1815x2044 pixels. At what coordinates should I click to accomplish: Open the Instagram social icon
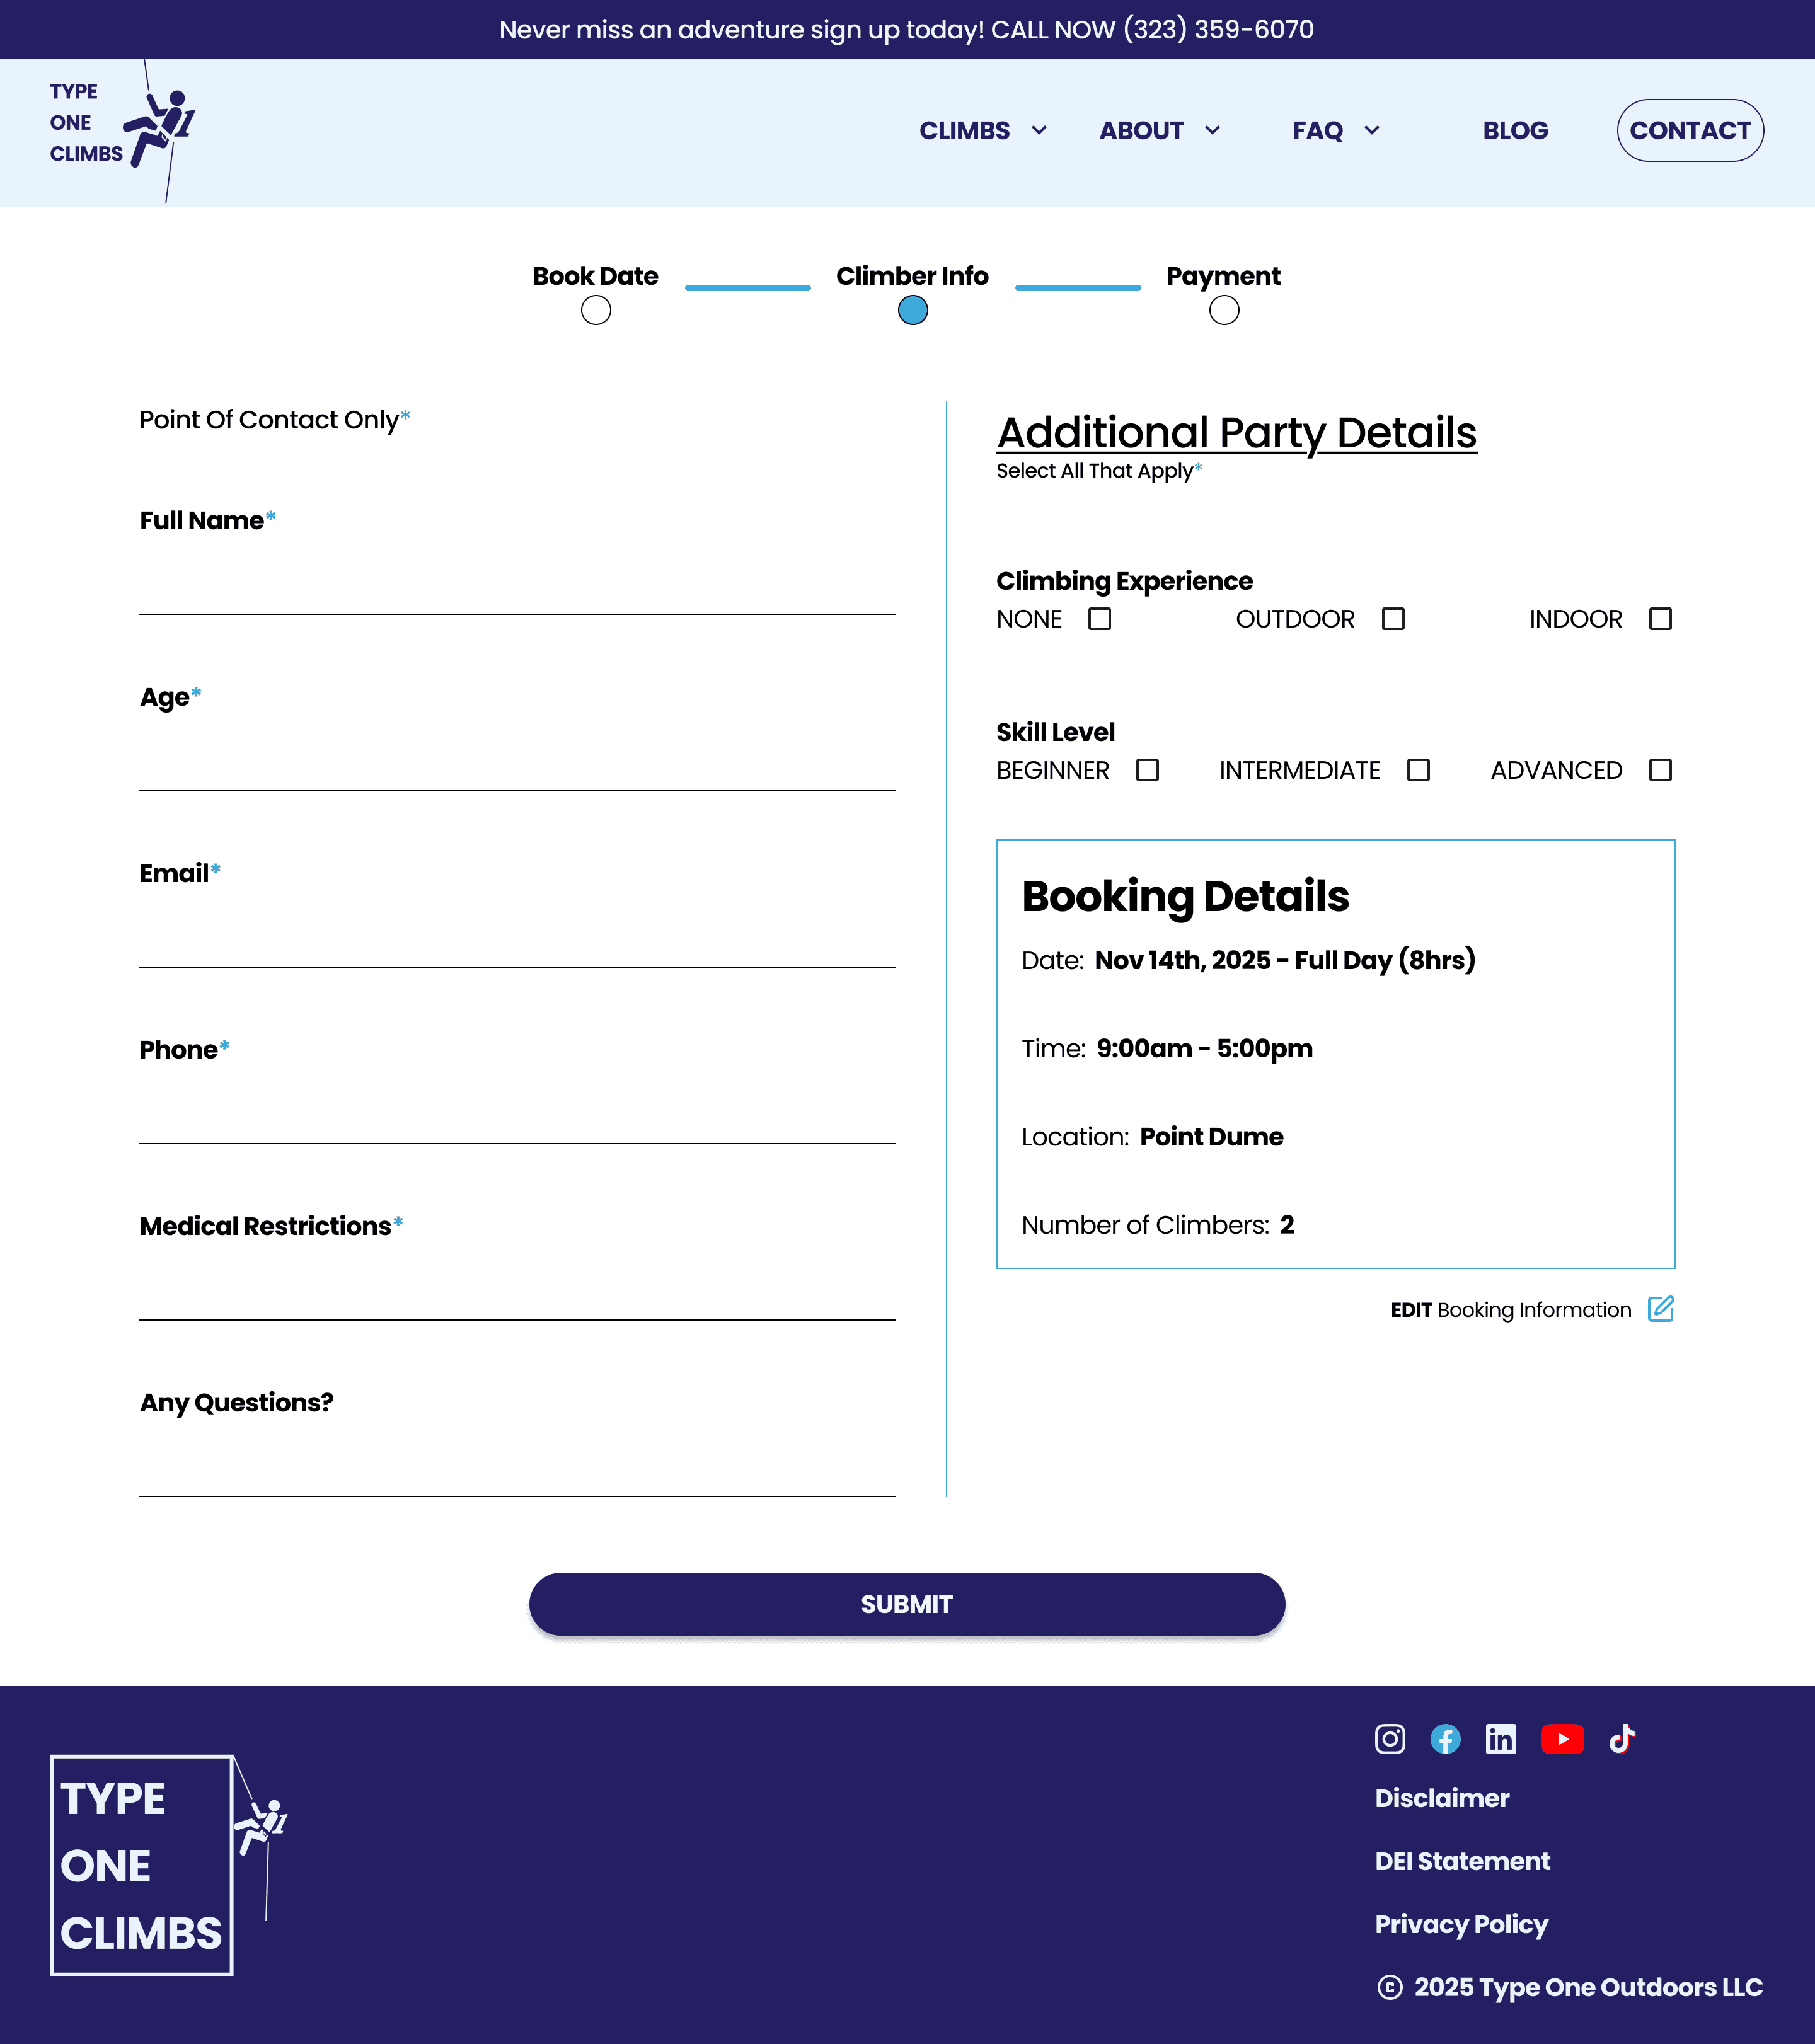pyautogui.click(x=1389, y=1739)
